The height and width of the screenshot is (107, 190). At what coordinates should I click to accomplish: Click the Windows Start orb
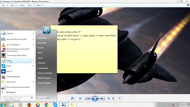point(3,105)
